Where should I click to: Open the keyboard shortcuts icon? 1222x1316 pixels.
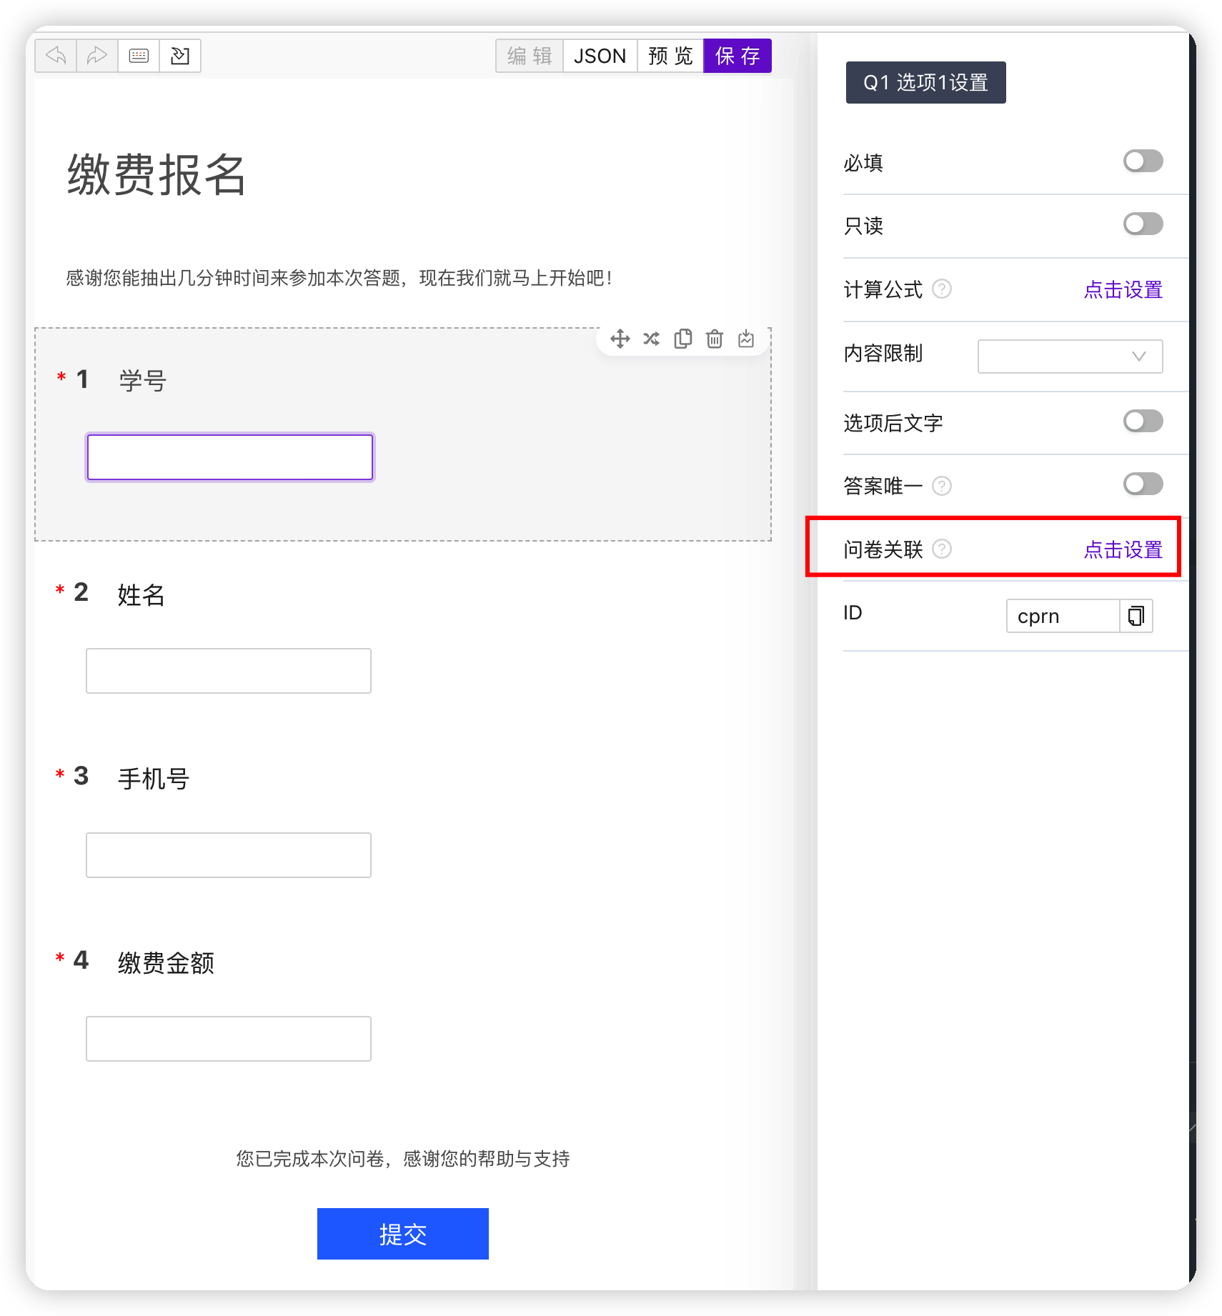coord(139,55)
